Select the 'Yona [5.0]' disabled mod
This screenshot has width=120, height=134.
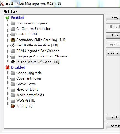click(x=24, y=106)
